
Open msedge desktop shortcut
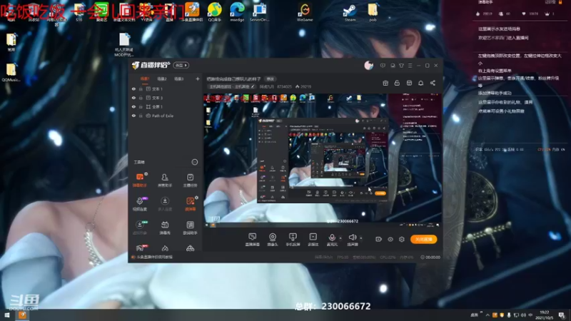pyautogui.click(x=237, y=12)
